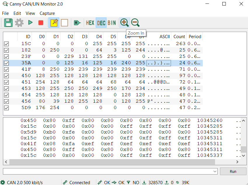Viewport: 248px width, 185px height.
Task: Open the Capture menu
Action: 47,13
